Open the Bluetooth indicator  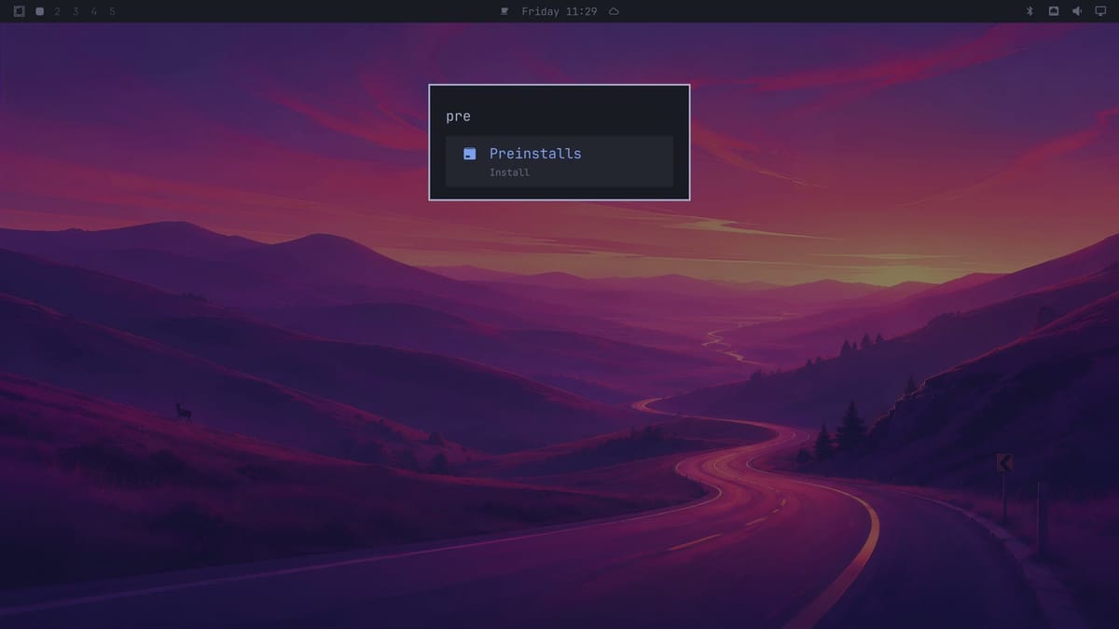point(1030,11)
